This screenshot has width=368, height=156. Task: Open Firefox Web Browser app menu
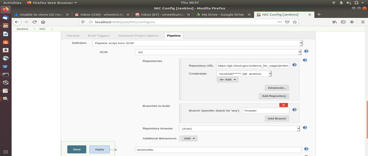(52, 3)
